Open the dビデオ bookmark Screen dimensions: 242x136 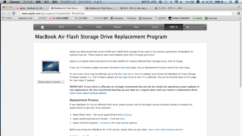tap(160, 18)
